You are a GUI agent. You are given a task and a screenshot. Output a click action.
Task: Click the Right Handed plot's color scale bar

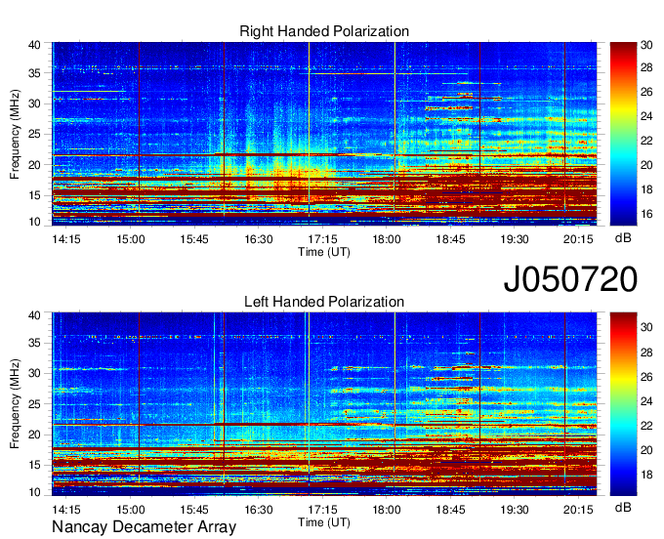[x=623, y=134]
